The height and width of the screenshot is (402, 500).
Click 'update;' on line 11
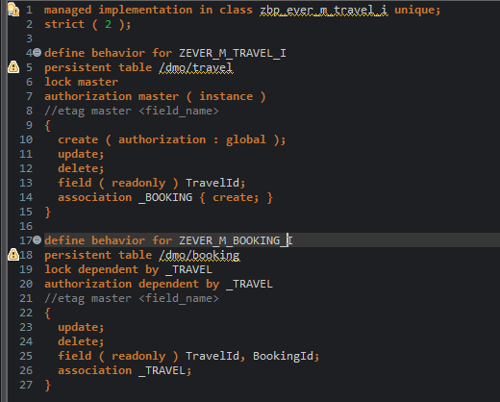coord(81,154)
